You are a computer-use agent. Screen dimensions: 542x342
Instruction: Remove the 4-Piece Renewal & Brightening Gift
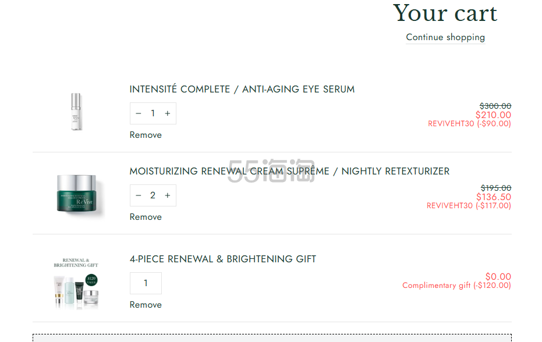146,305
